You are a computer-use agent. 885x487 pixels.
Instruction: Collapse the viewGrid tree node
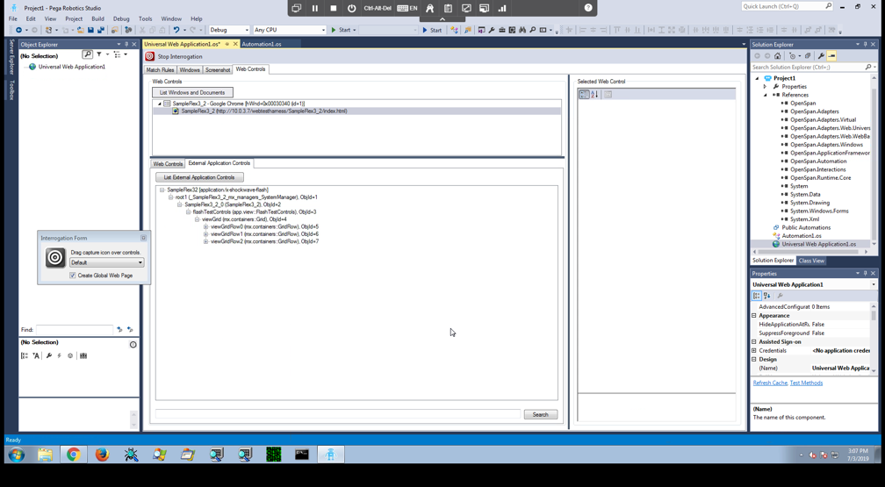pyautogui.click(x=197, y=219)
